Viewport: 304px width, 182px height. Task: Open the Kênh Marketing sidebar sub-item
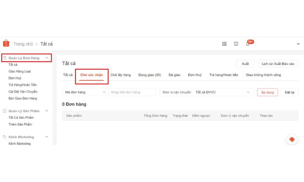tap(19, 143)
